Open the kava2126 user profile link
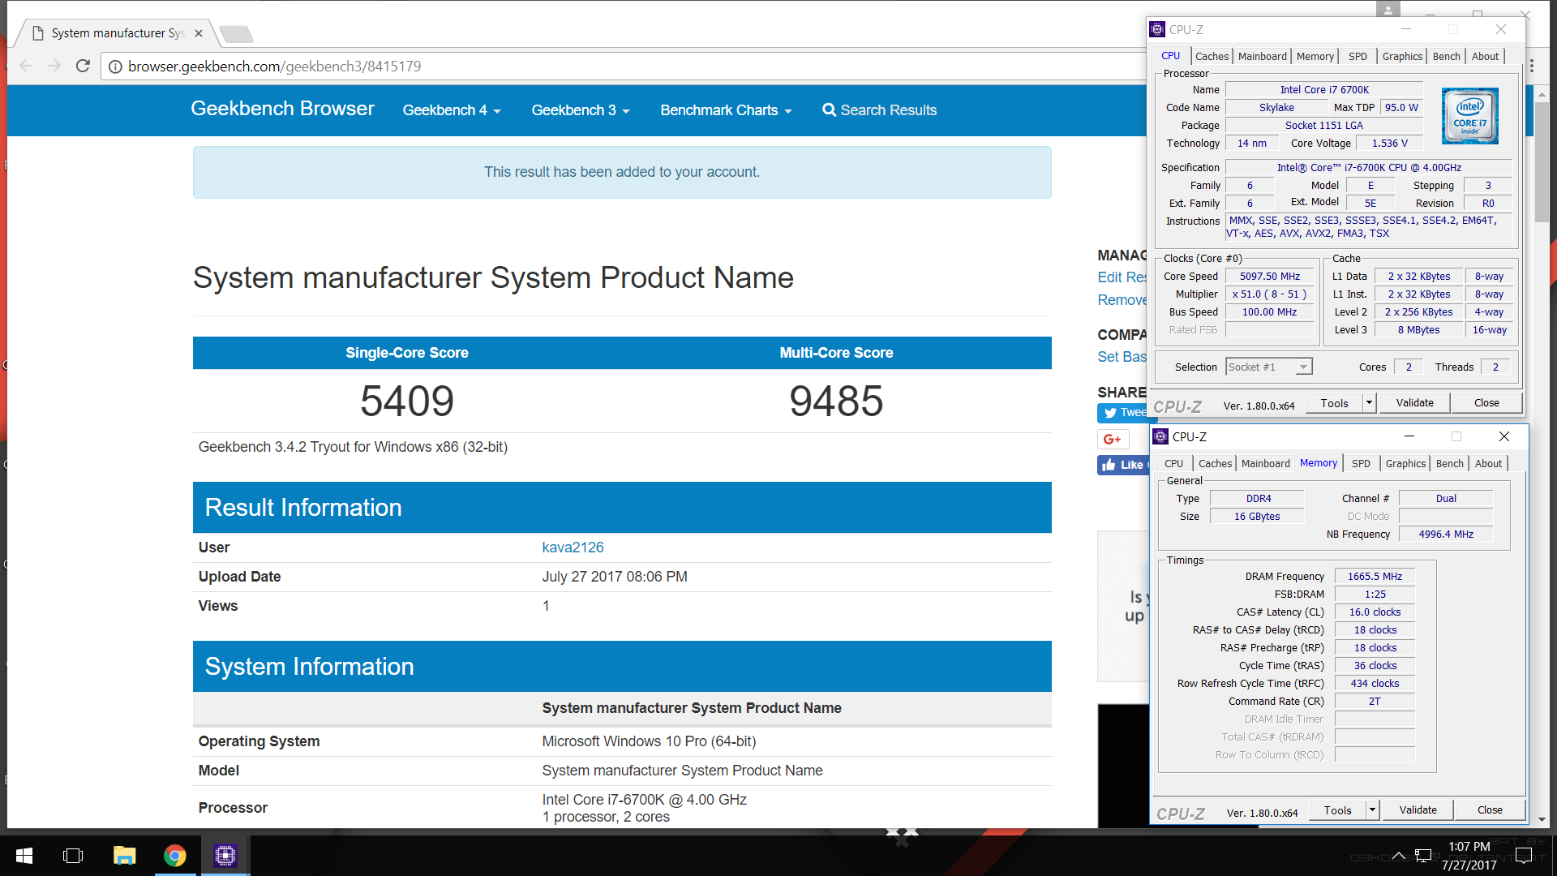Screen dimensions: 1557x876 [573, 547]
